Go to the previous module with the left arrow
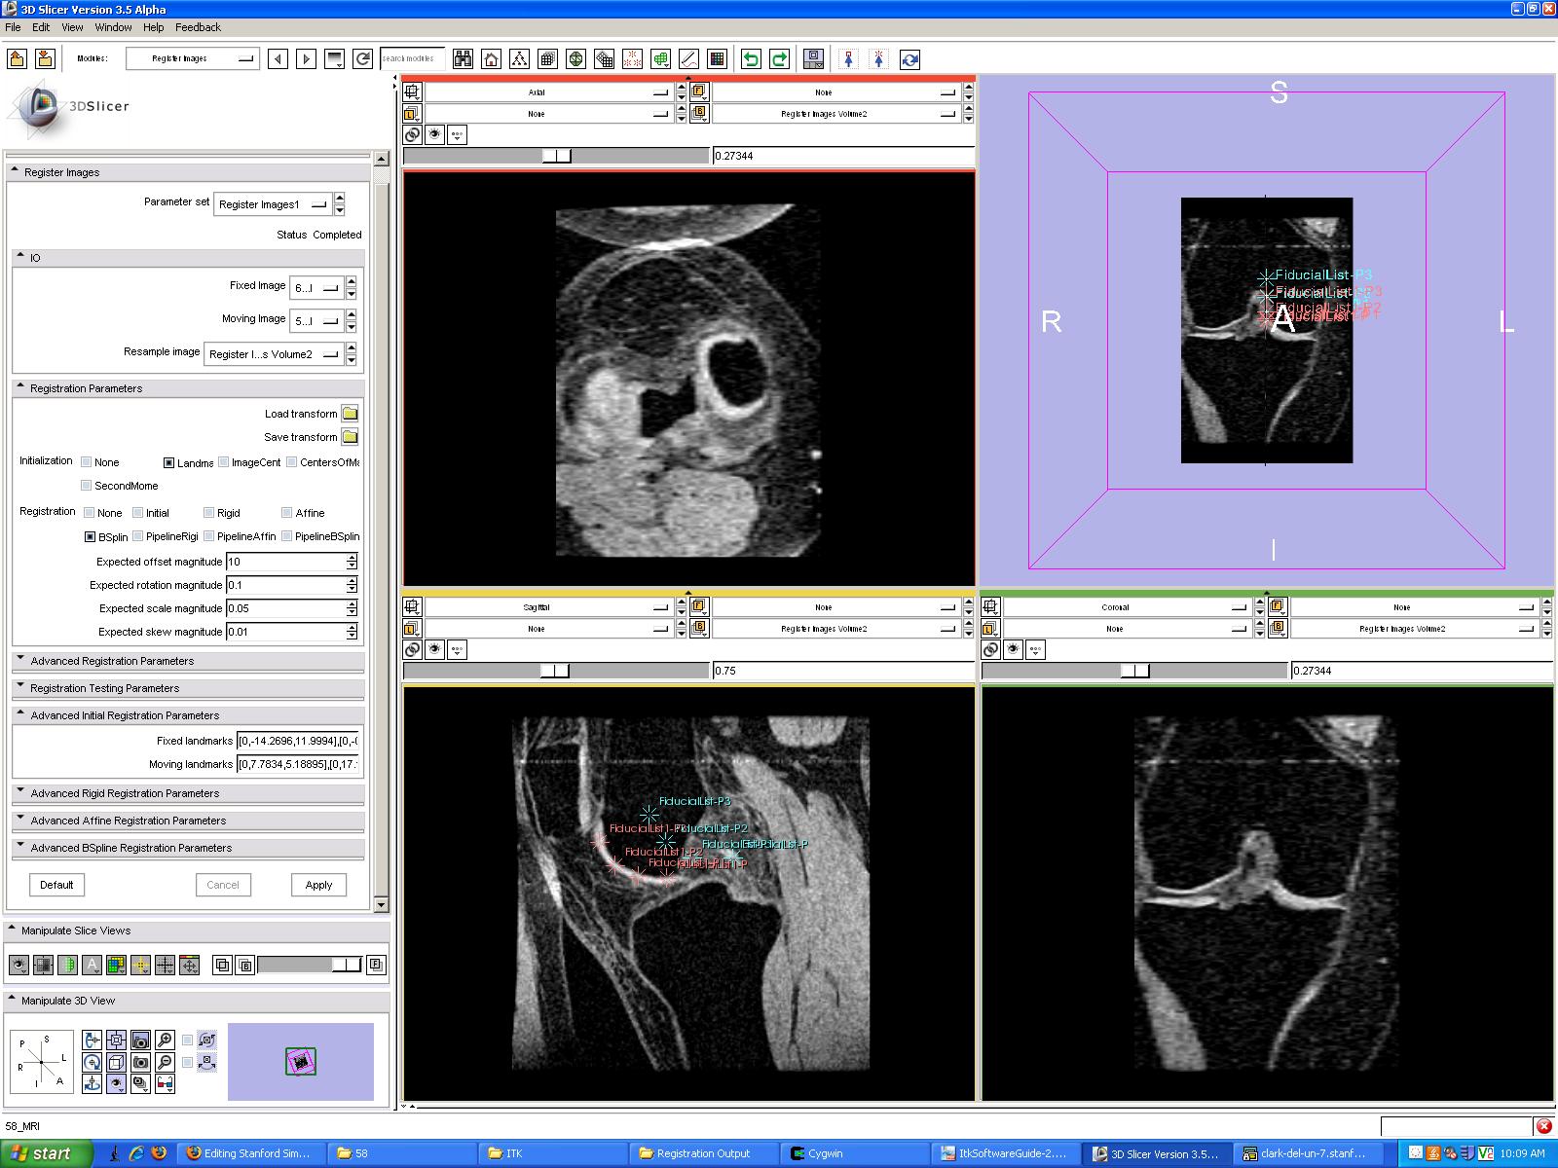1558x1168 pixels. [x=278, y=58]
